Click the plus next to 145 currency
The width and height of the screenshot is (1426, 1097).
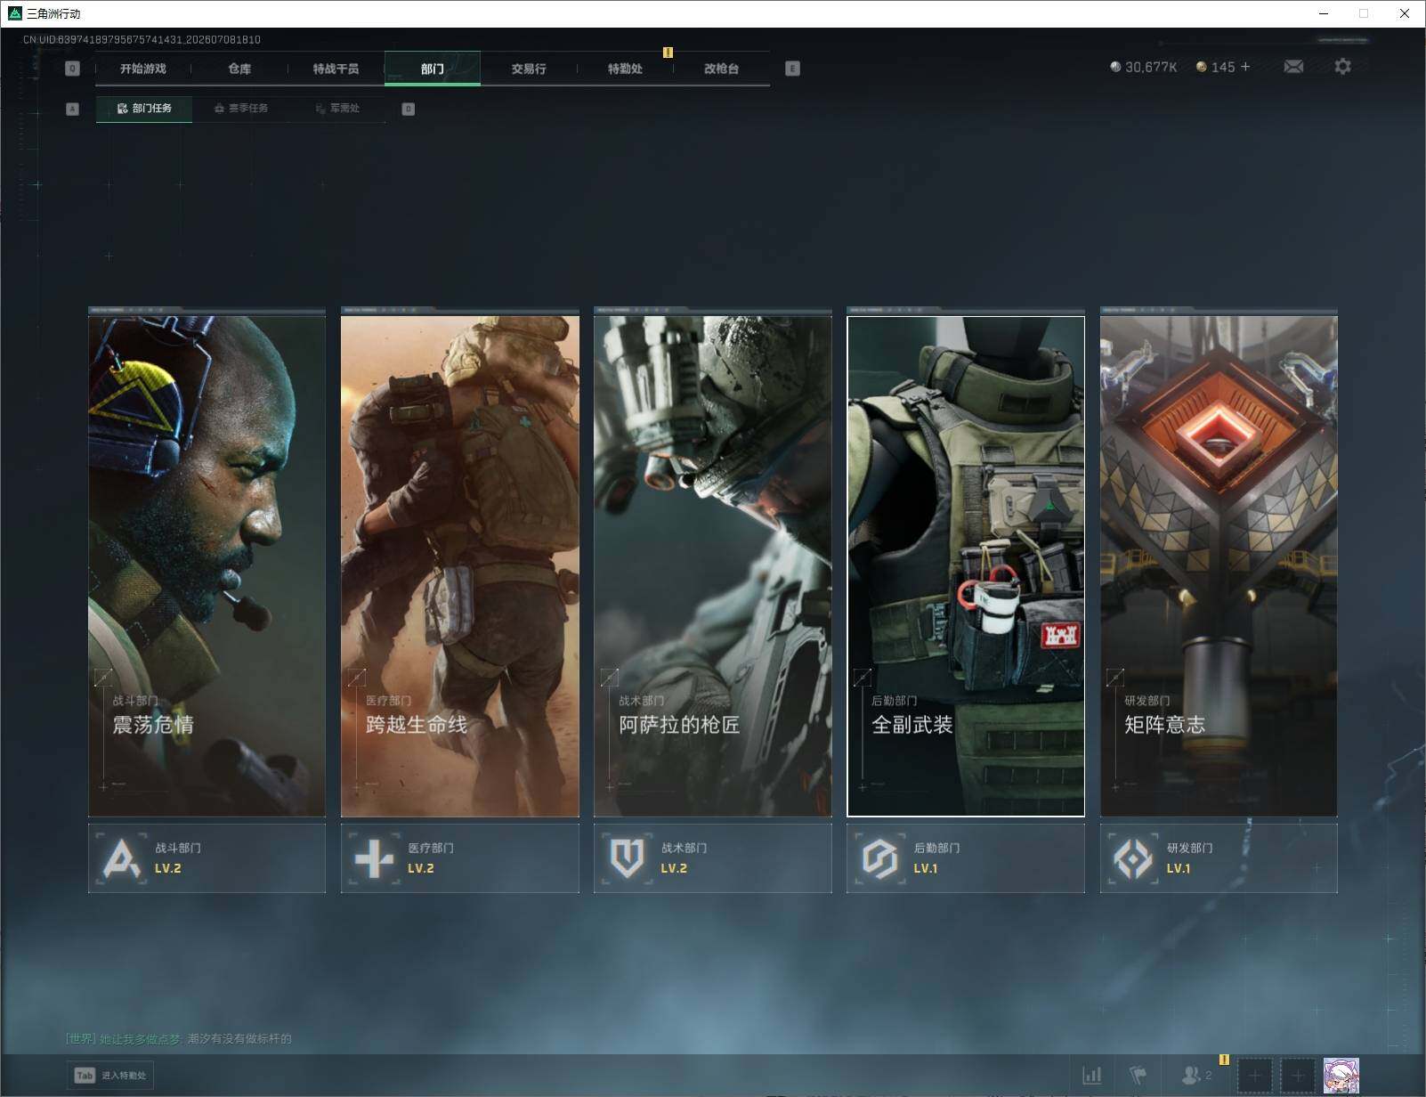[x=1245, y=67]
